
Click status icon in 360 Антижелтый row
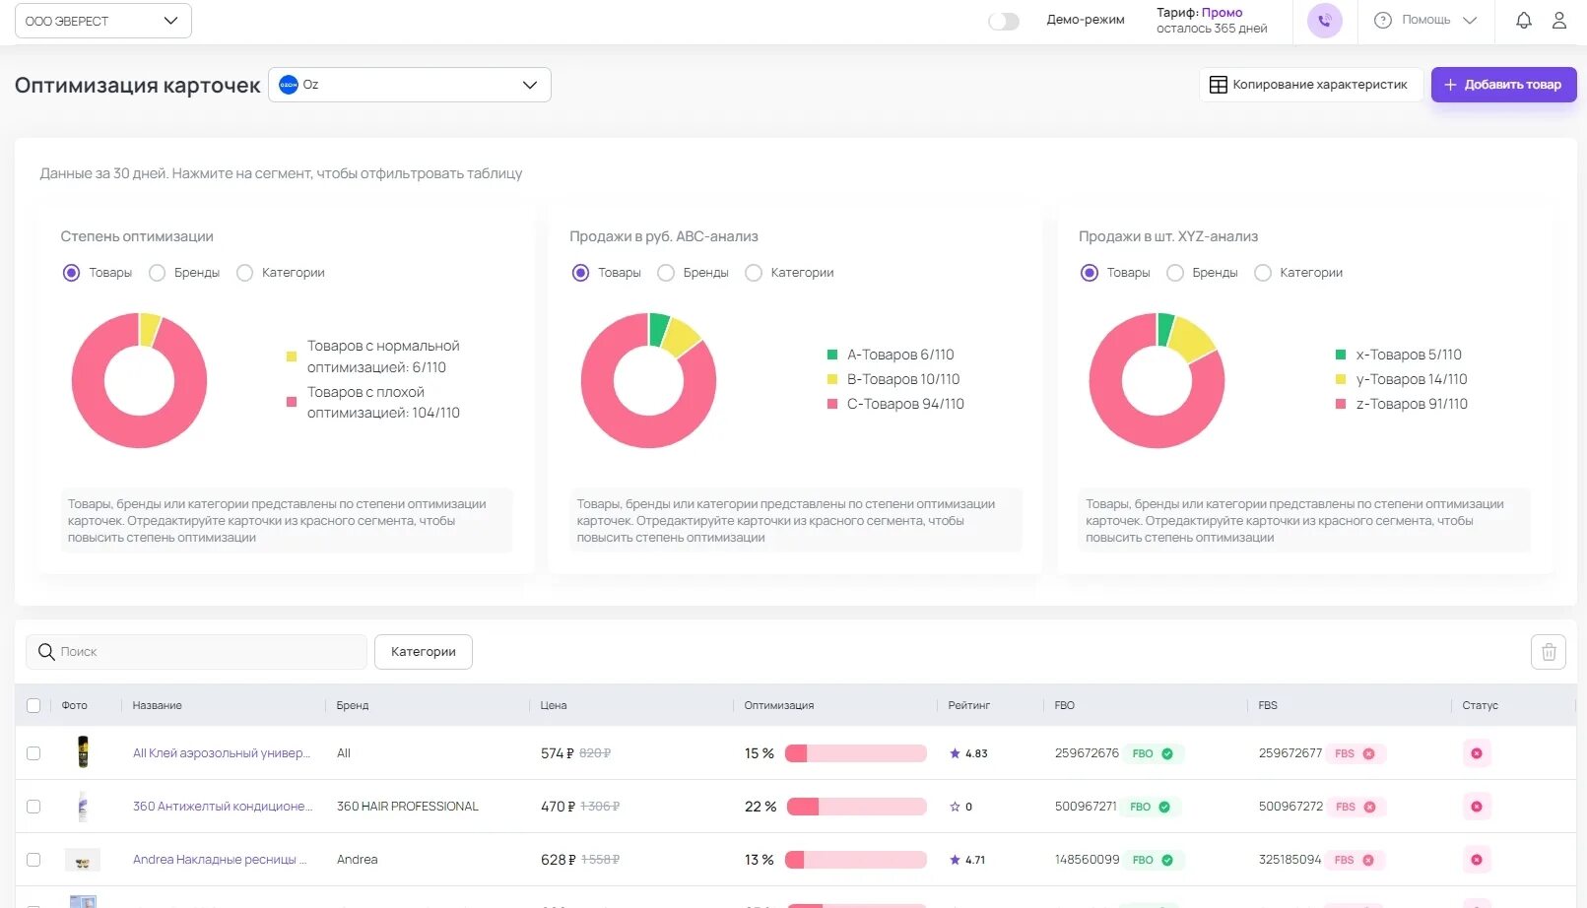1477,807
